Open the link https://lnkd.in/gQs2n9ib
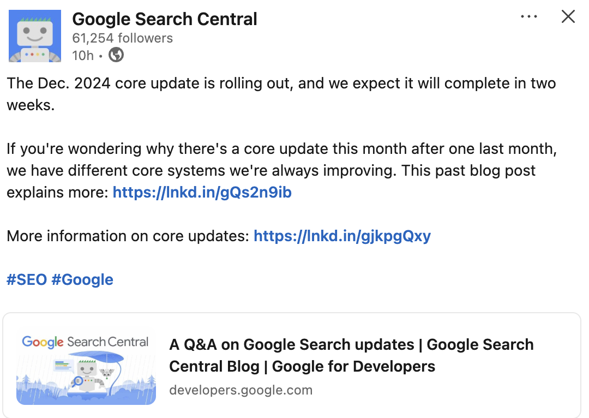This screenshot has height=418, width=589. coord(202,192)
